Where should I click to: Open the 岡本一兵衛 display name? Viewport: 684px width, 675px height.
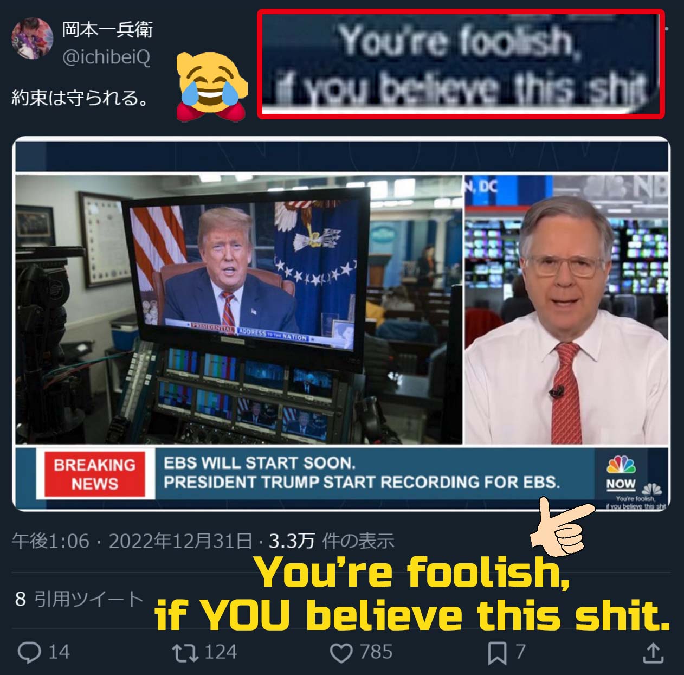click(107, 29)
